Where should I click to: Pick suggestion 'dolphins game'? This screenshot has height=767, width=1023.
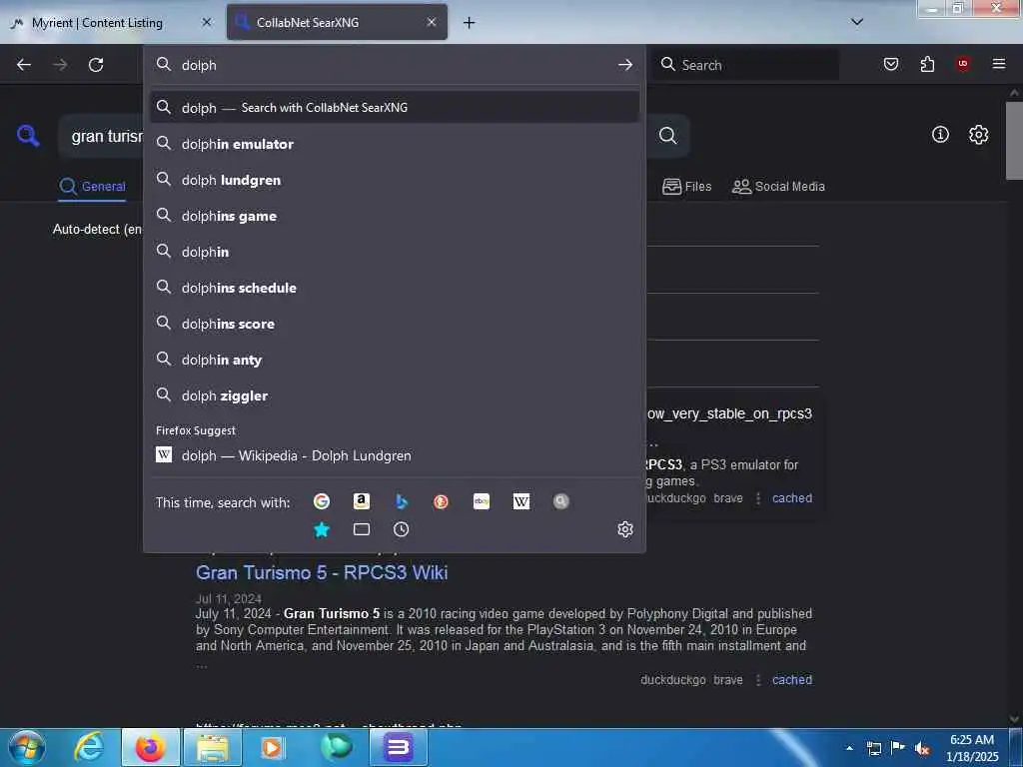(395, 216)
